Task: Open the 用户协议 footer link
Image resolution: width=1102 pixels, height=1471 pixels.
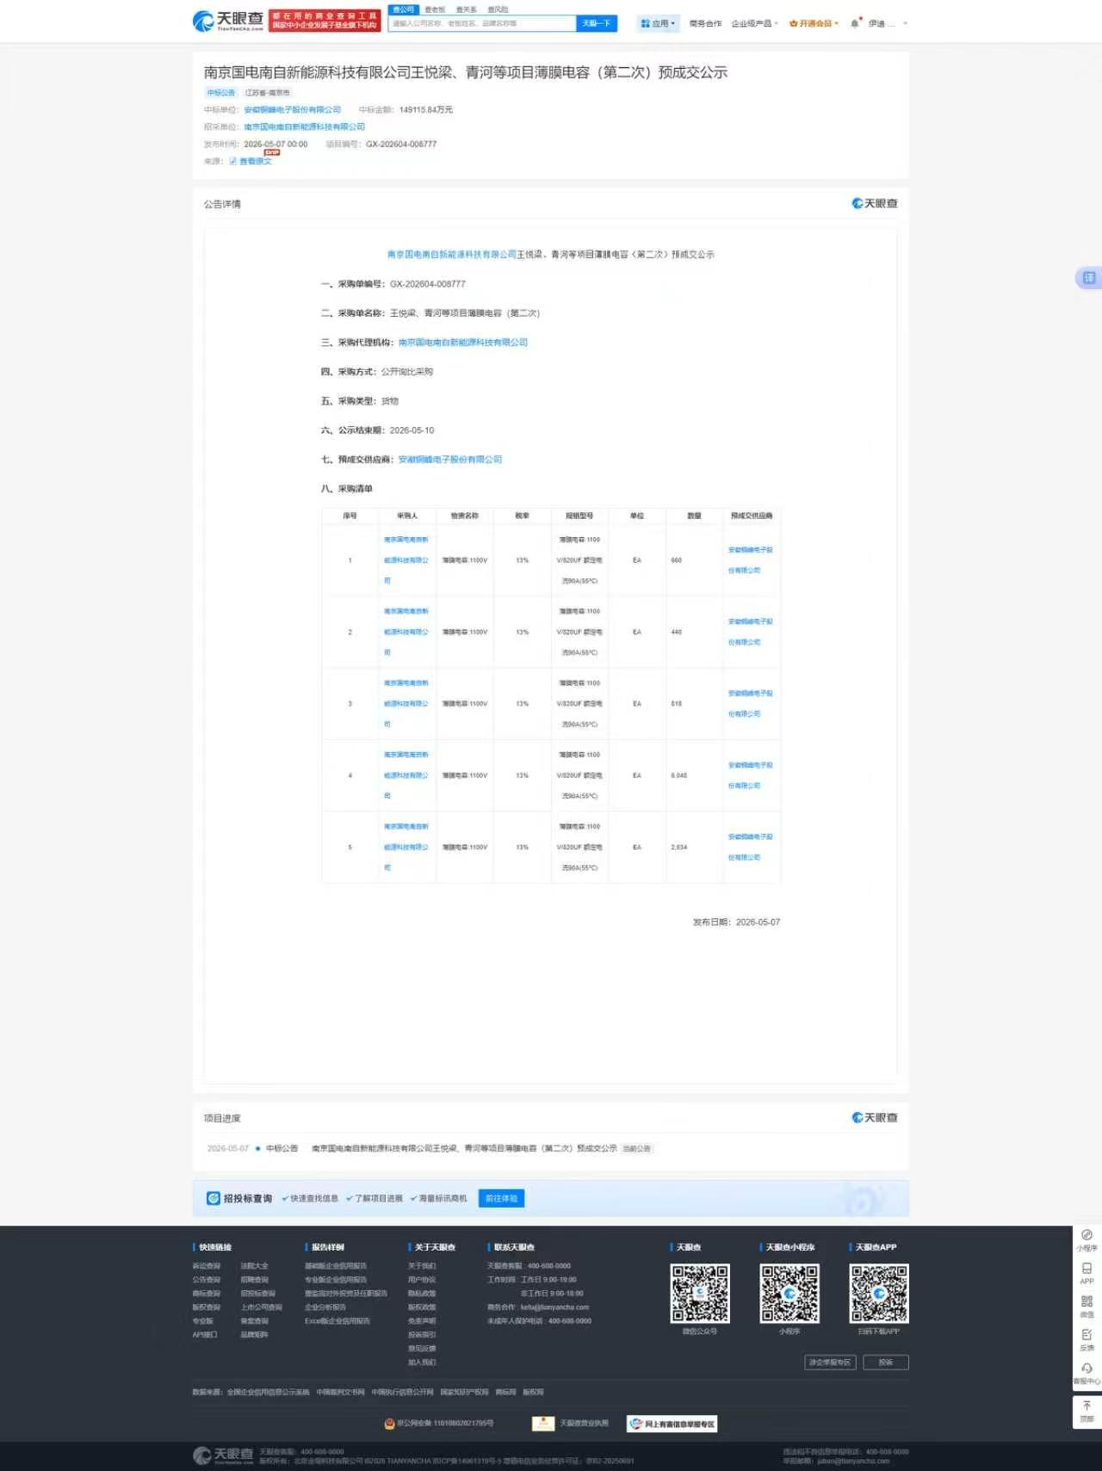Action: (x=422, y=1280)
